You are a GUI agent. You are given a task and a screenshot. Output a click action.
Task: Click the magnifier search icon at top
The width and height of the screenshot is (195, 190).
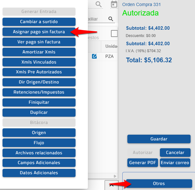(x=99, y=4)
